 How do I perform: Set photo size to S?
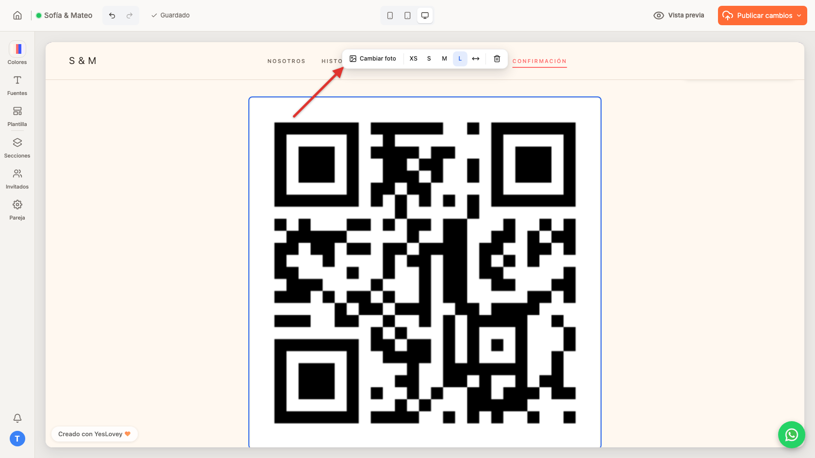point(429,59)
